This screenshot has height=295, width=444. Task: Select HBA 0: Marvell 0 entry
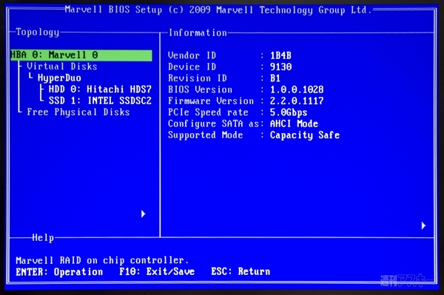coord(81,55)
